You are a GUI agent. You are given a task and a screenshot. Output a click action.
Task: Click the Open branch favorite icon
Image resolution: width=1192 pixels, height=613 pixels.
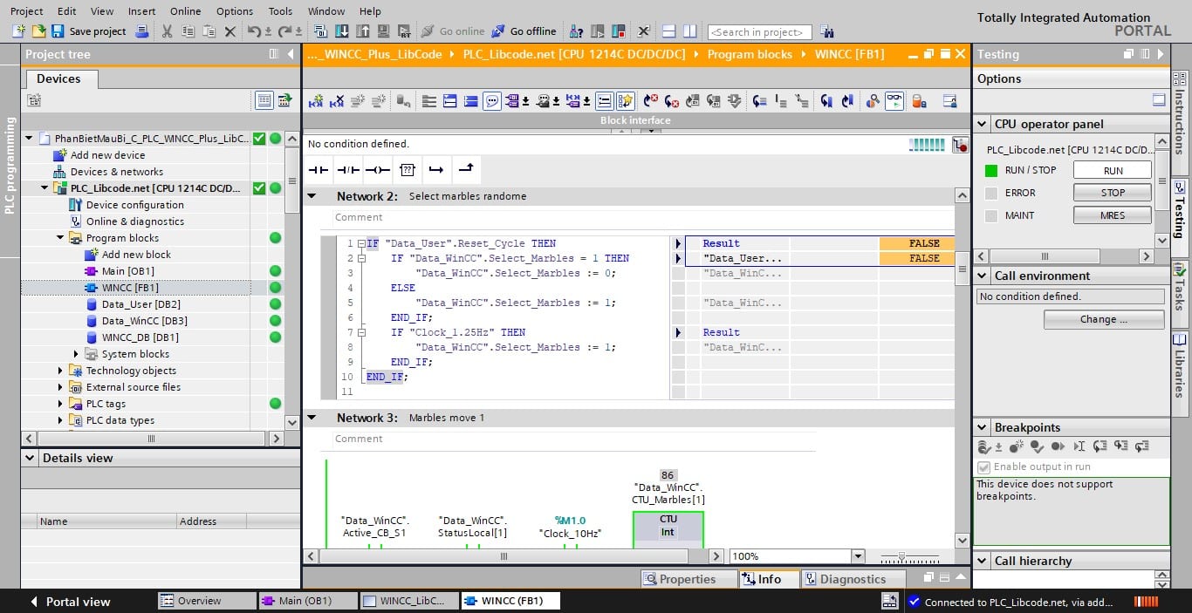(x=436, y=169)
